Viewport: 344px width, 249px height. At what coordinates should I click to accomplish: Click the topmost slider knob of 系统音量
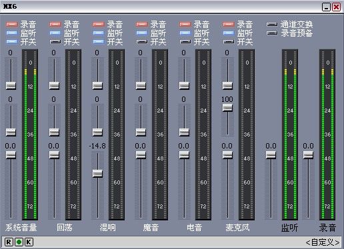[x=11, y=85]
